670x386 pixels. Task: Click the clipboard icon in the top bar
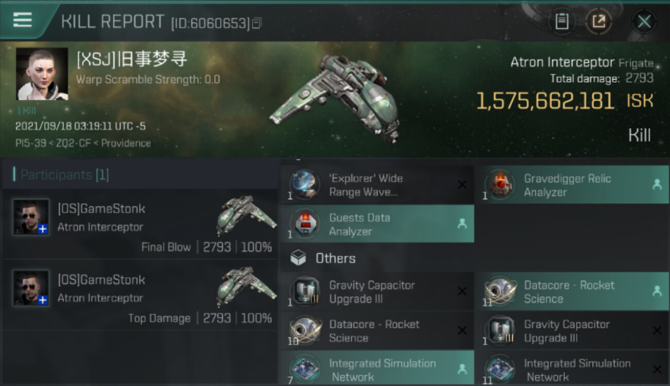click(x=562, y=22)
